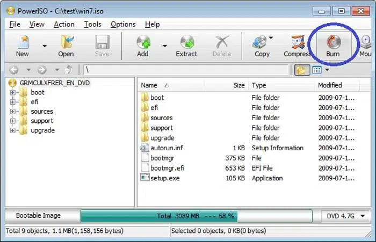Expand the boot folder in the tree
376x242 pixels.
[x=13, y=92]
